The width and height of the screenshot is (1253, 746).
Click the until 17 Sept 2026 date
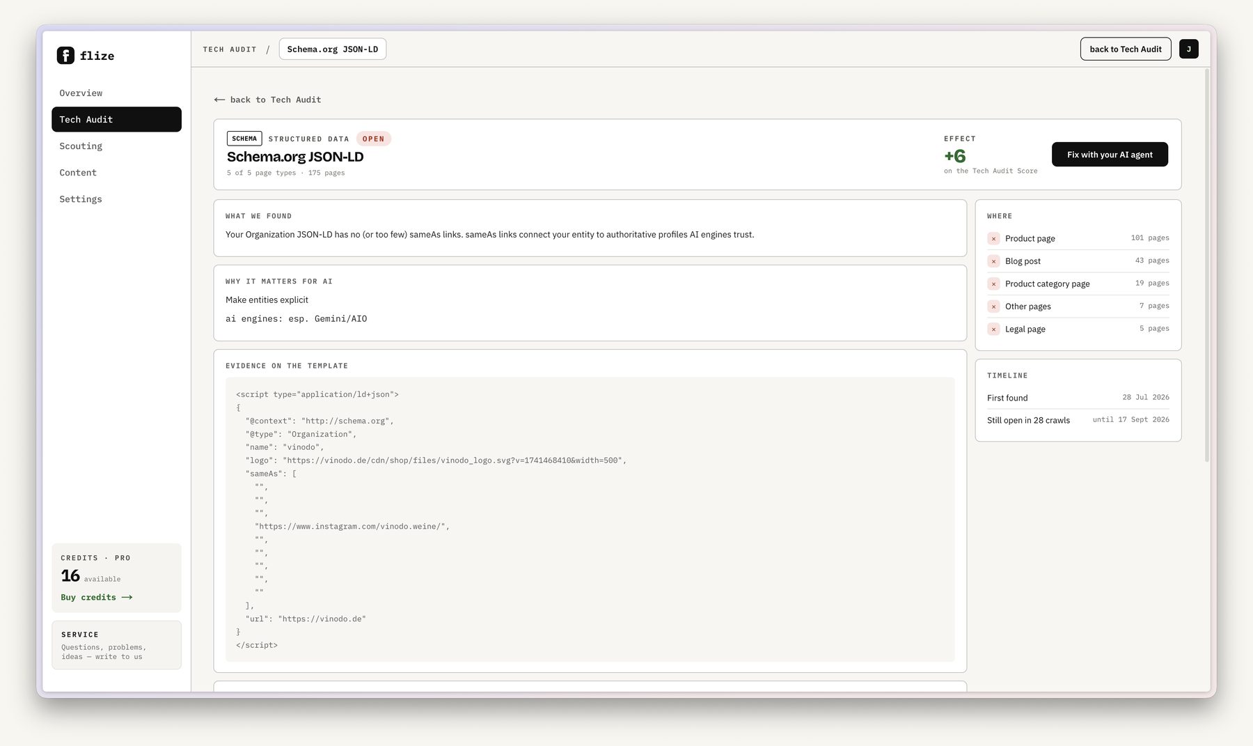point(1131,420)
